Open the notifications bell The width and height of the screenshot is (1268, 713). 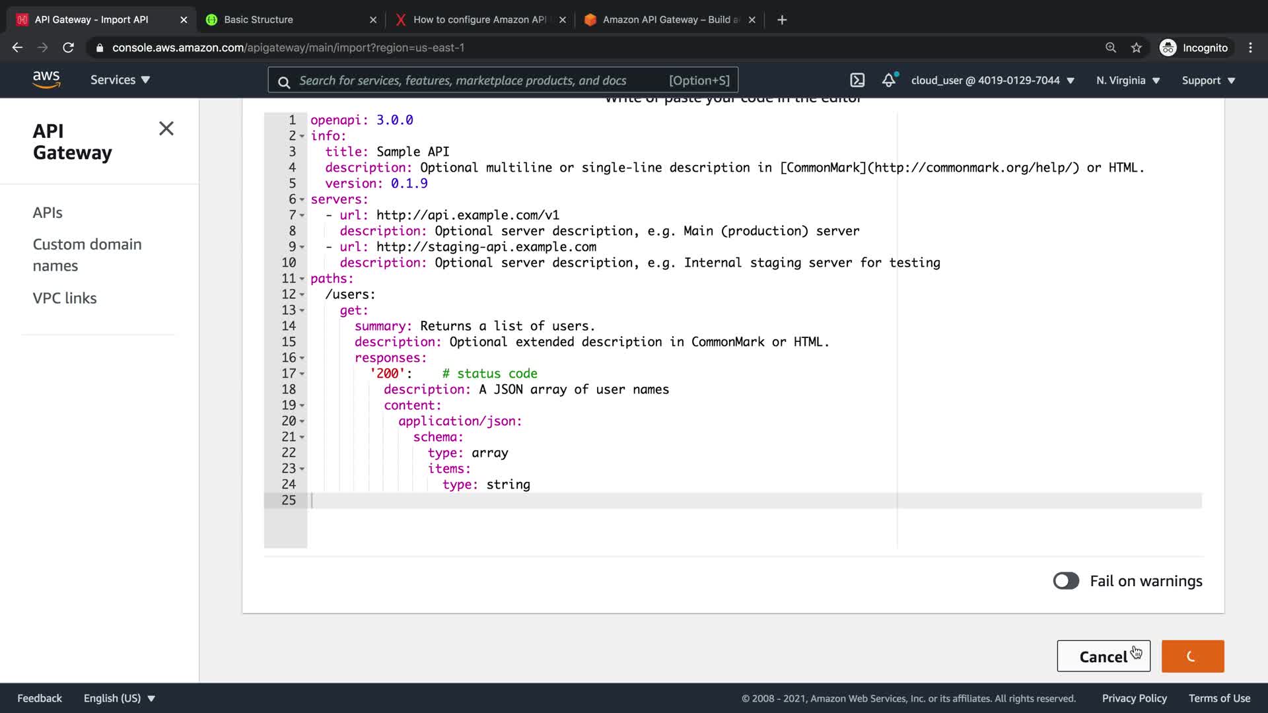click(889, 81)
